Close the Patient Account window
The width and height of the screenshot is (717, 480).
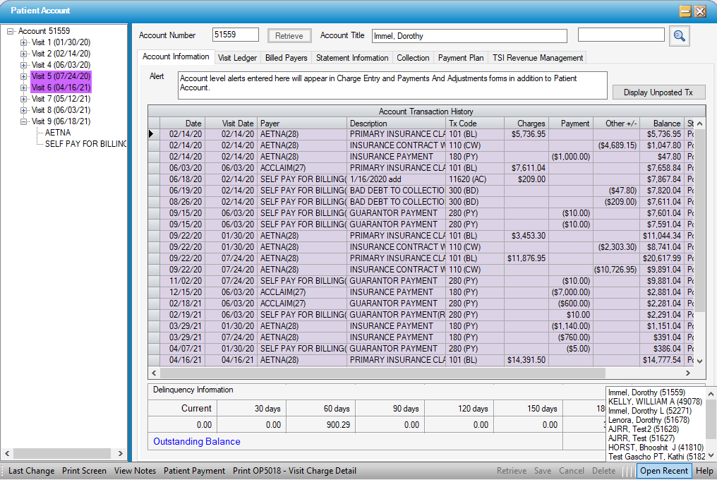point(700,11)
